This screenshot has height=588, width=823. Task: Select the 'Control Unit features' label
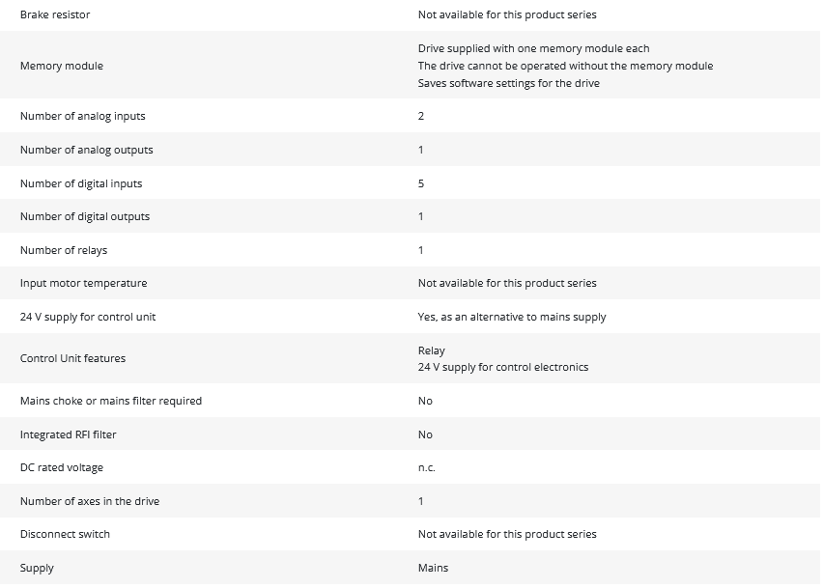point(72,358)
